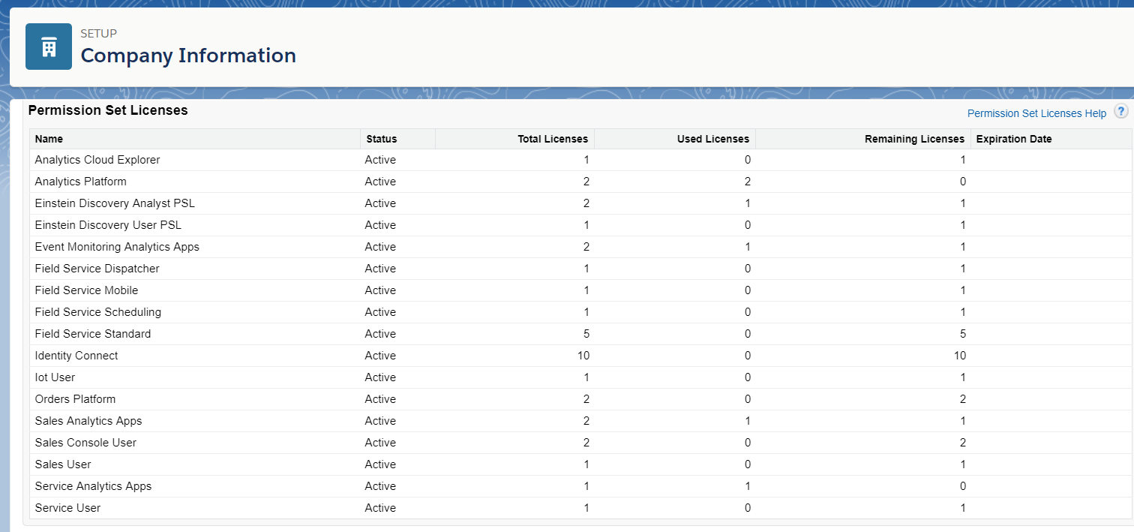Open Permission Set Licenses Help link
This screenshot has width=1134, height=532.
tap(1036, 113)
